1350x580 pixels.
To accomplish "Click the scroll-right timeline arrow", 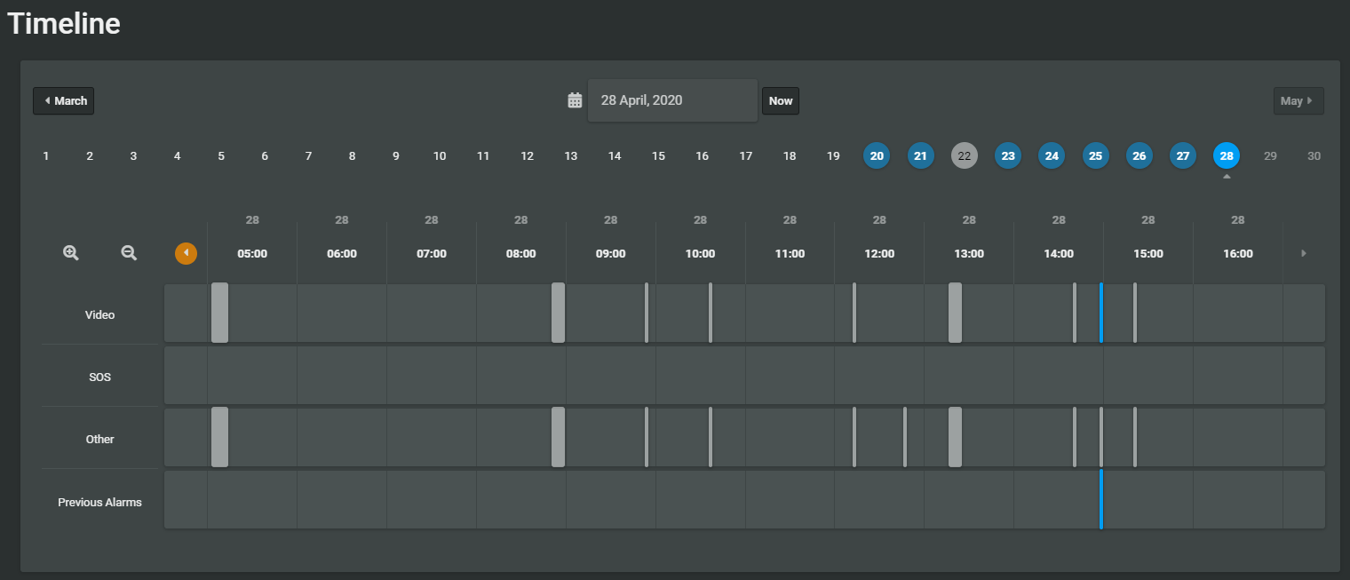I will pyautogui.click(x=1304, y=253).
